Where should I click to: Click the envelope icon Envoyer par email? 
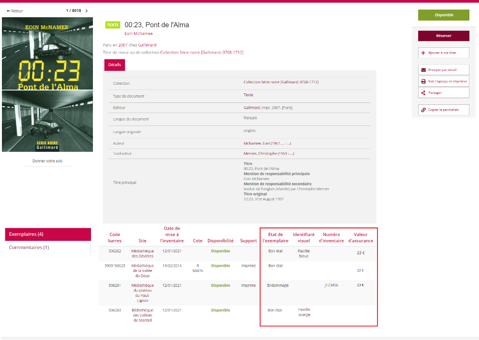[423, 70]
